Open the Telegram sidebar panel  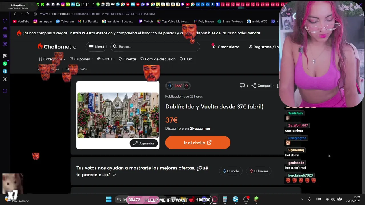click(x=5, y=71)
